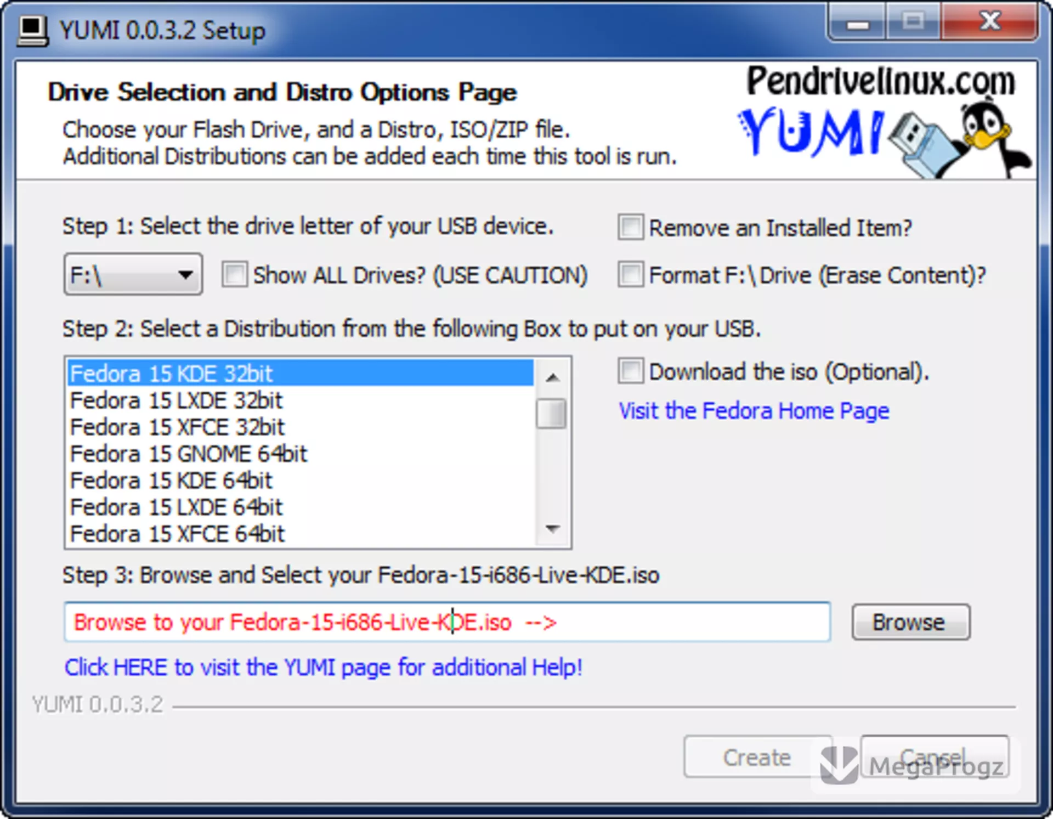Click the Create button
The height and width of the screenshot is (819, 1053).
pos(757,757)
